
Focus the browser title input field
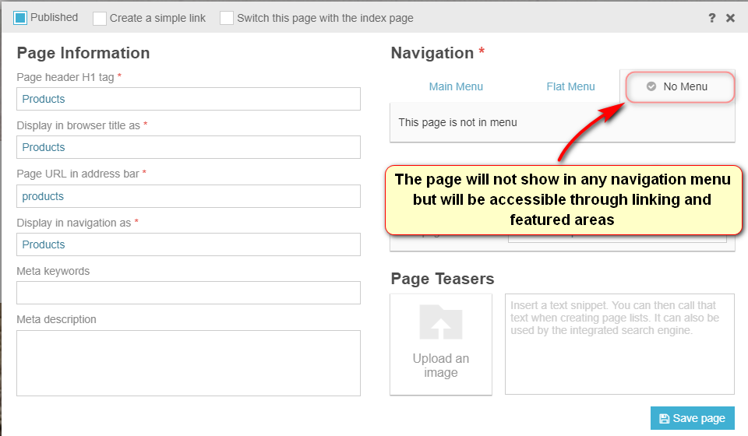click(188, 147)
